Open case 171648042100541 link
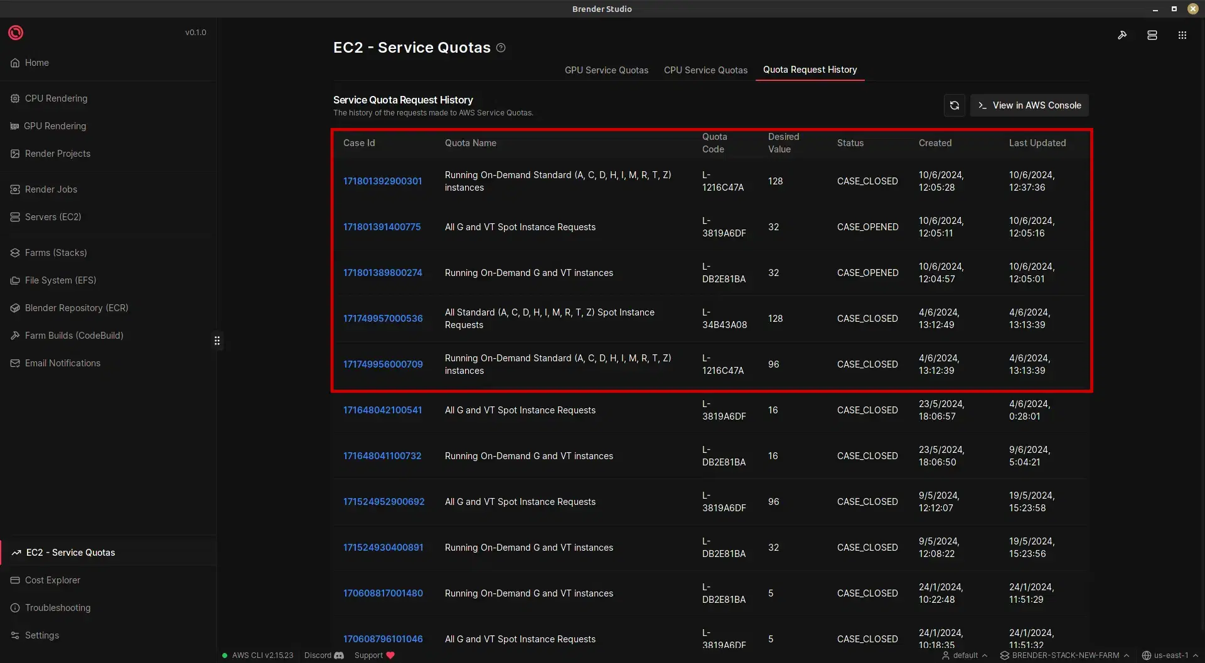The image size is (1205, 663). pyautogui.click(x=382, y=410)
